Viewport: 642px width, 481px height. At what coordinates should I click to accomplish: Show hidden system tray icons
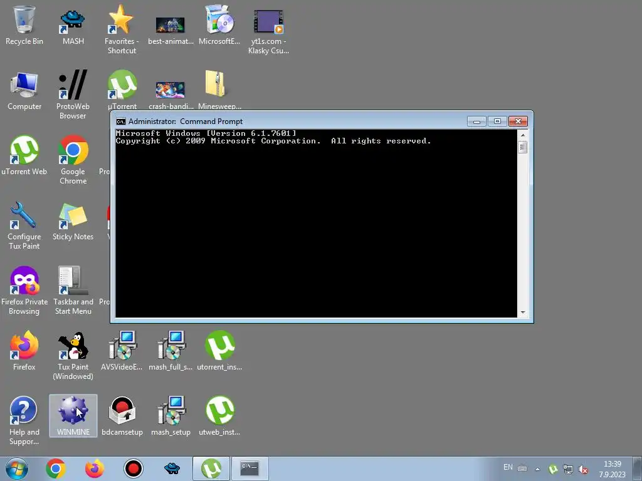(x=537, y=469)
